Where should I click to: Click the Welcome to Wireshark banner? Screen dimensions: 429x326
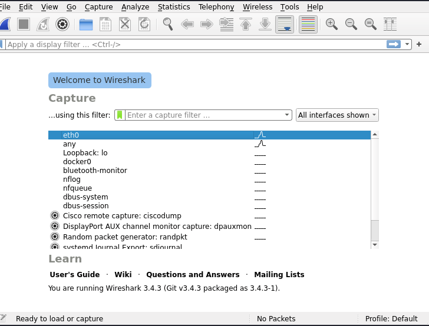coord(100,80)
